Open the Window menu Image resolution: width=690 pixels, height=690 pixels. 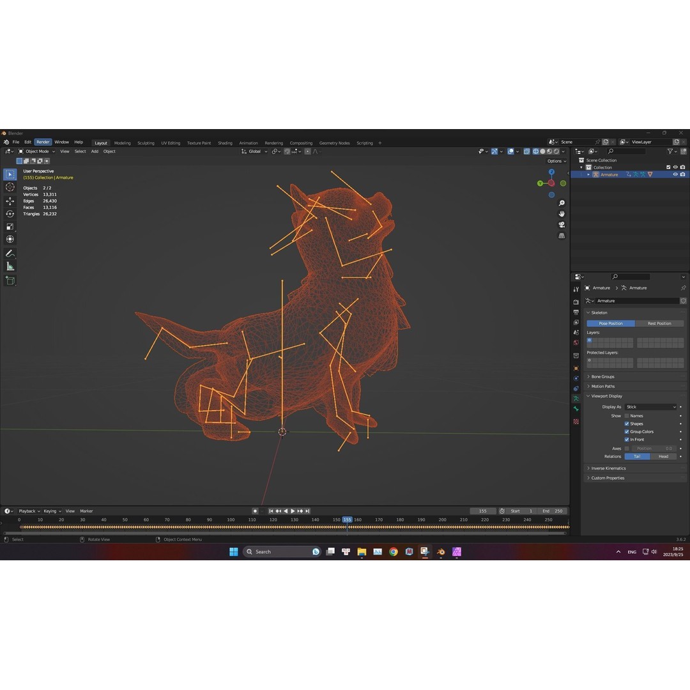[61, 142]
